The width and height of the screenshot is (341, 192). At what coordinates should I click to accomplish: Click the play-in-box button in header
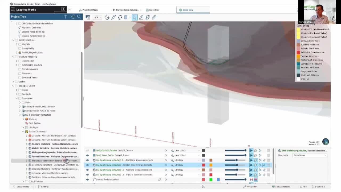click(63, 9)
